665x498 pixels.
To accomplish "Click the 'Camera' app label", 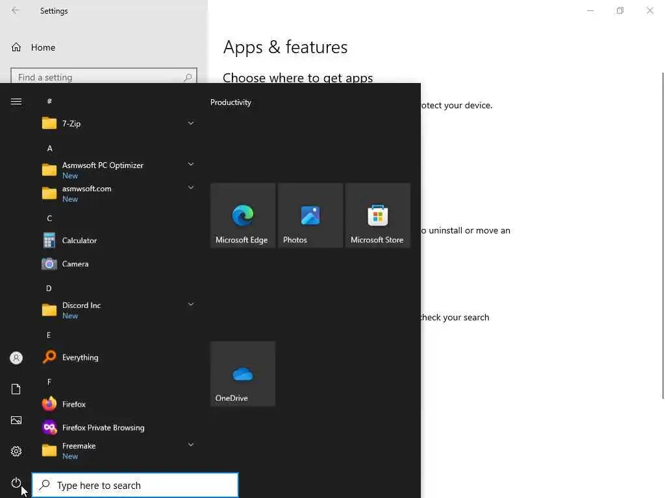I will [x=75, y=264].
